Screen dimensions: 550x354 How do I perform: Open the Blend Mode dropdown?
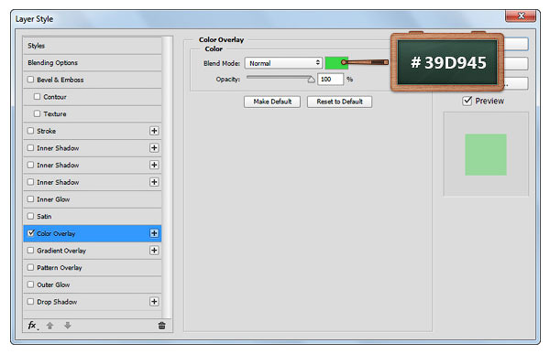tap(283, 63)
